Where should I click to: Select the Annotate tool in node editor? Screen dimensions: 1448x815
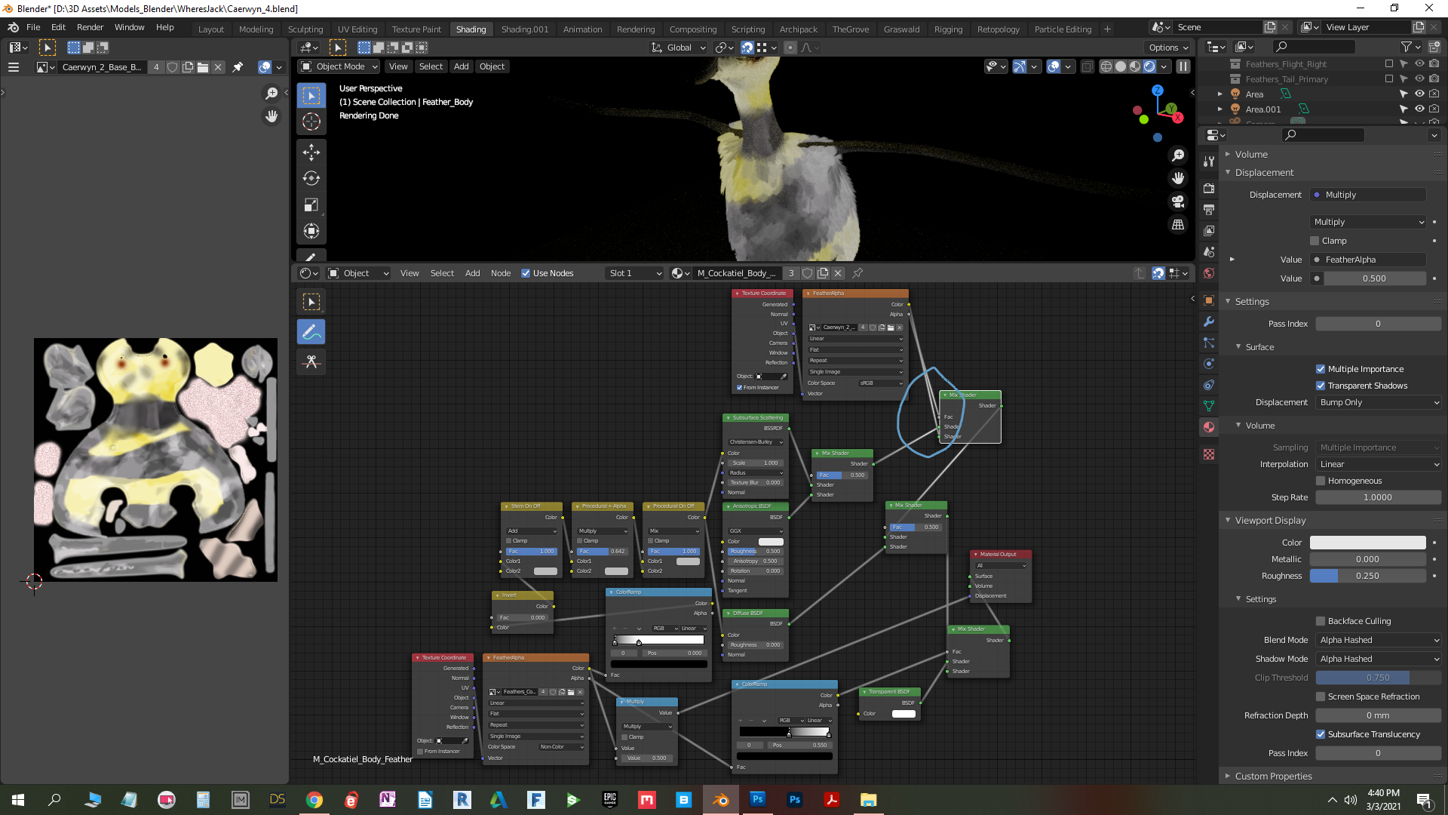(x=311, y=332)
